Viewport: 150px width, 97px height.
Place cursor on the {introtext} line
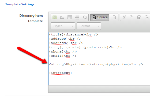(61, 73)
